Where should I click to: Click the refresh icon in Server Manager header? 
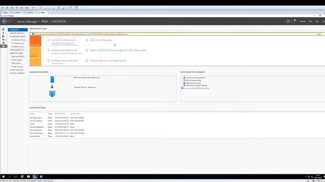point(288,21)
